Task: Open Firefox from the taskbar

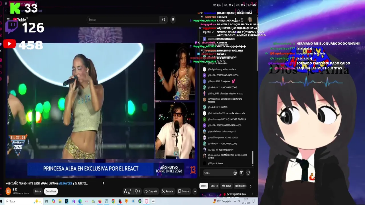Action: tap(100, 201)
